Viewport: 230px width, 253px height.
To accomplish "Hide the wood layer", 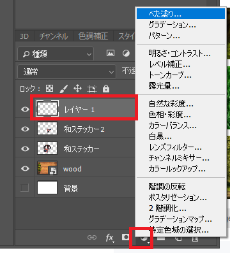I will point(25,168).
